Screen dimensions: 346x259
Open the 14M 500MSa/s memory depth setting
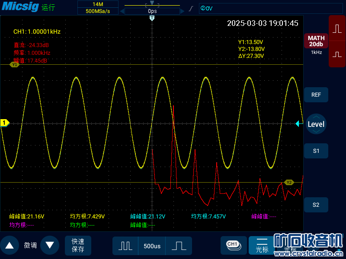point(97,7)
